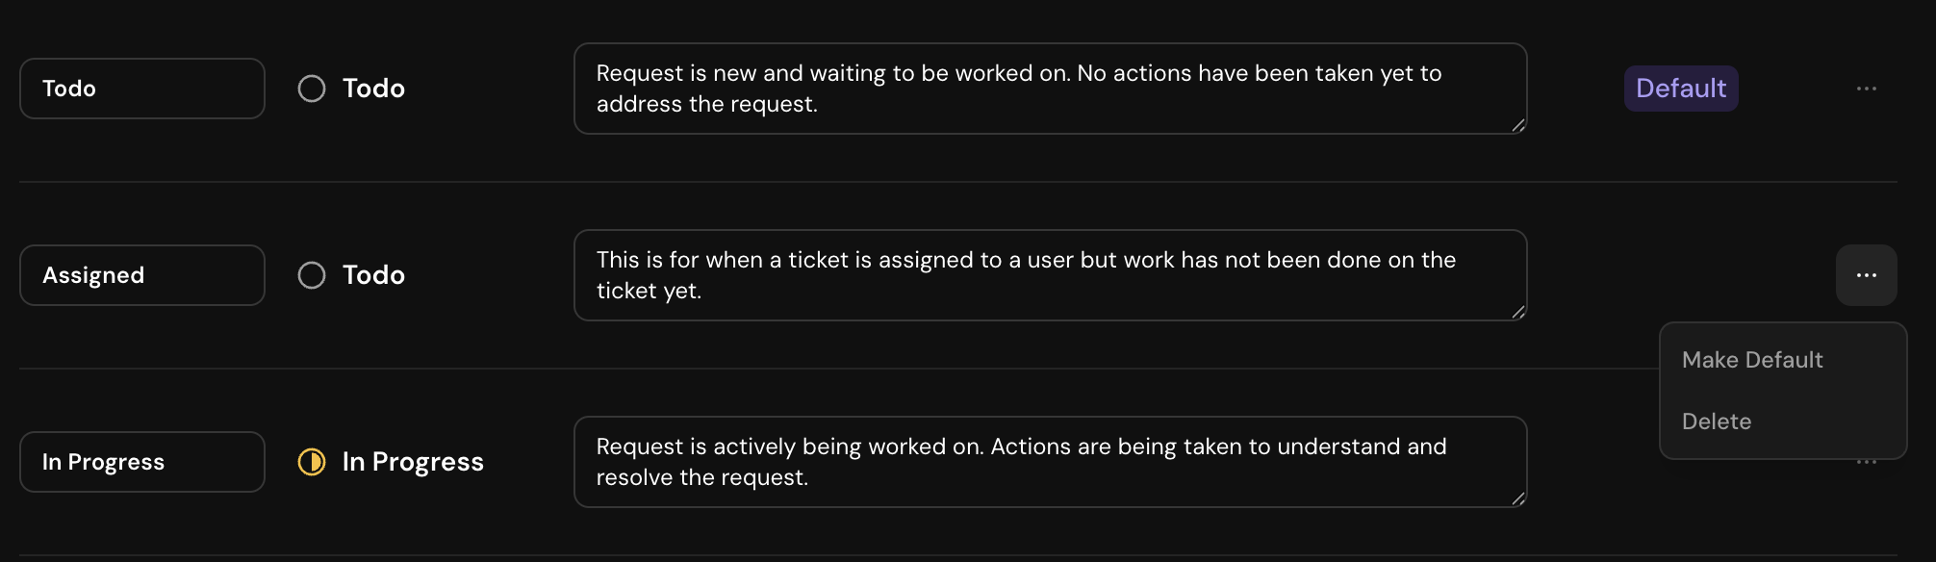The width and height of the screenshot is (1936, 562).
Task: Click into the Assigned name field
Action: pyautogui.click(x=141, y=274)
